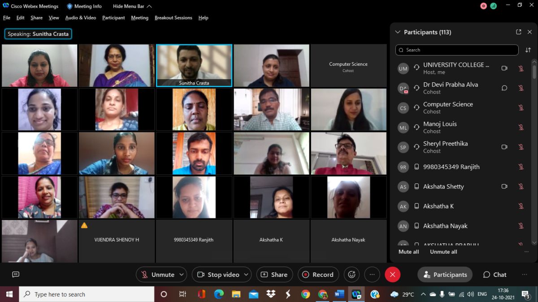Screen dimensions: 538x302
Task: Collapse the Participants (113) list chevron
Action: click(x=397, y=32)
